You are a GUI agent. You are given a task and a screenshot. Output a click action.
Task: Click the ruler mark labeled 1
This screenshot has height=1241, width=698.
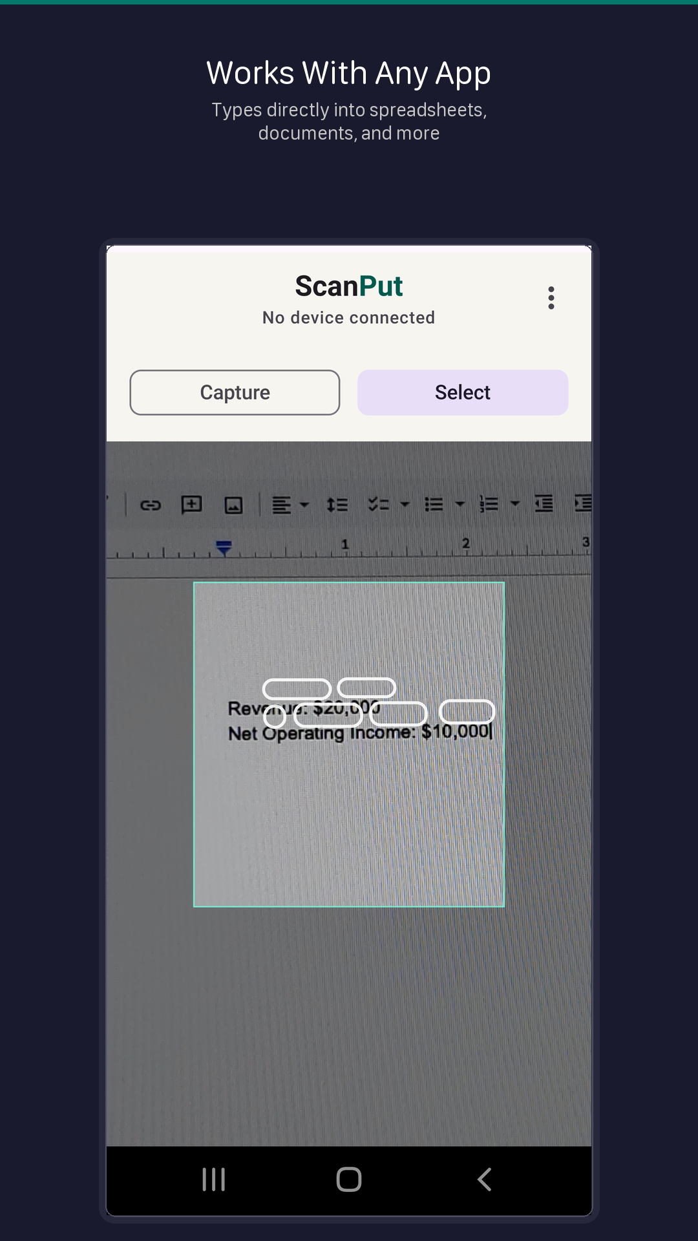(x=345, y=544)
